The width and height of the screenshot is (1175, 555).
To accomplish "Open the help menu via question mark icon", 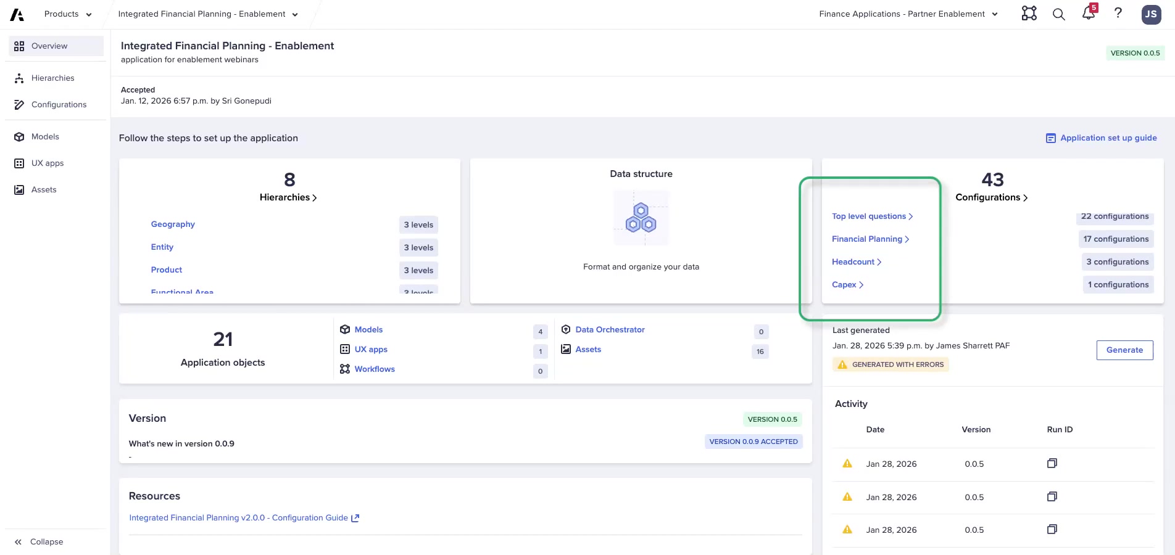I will click(x=1118, y=14).
